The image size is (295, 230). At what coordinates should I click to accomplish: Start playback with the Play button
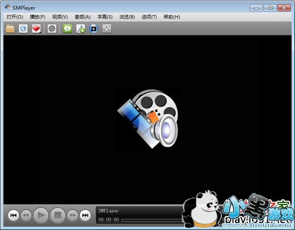(x=41, y=215)
